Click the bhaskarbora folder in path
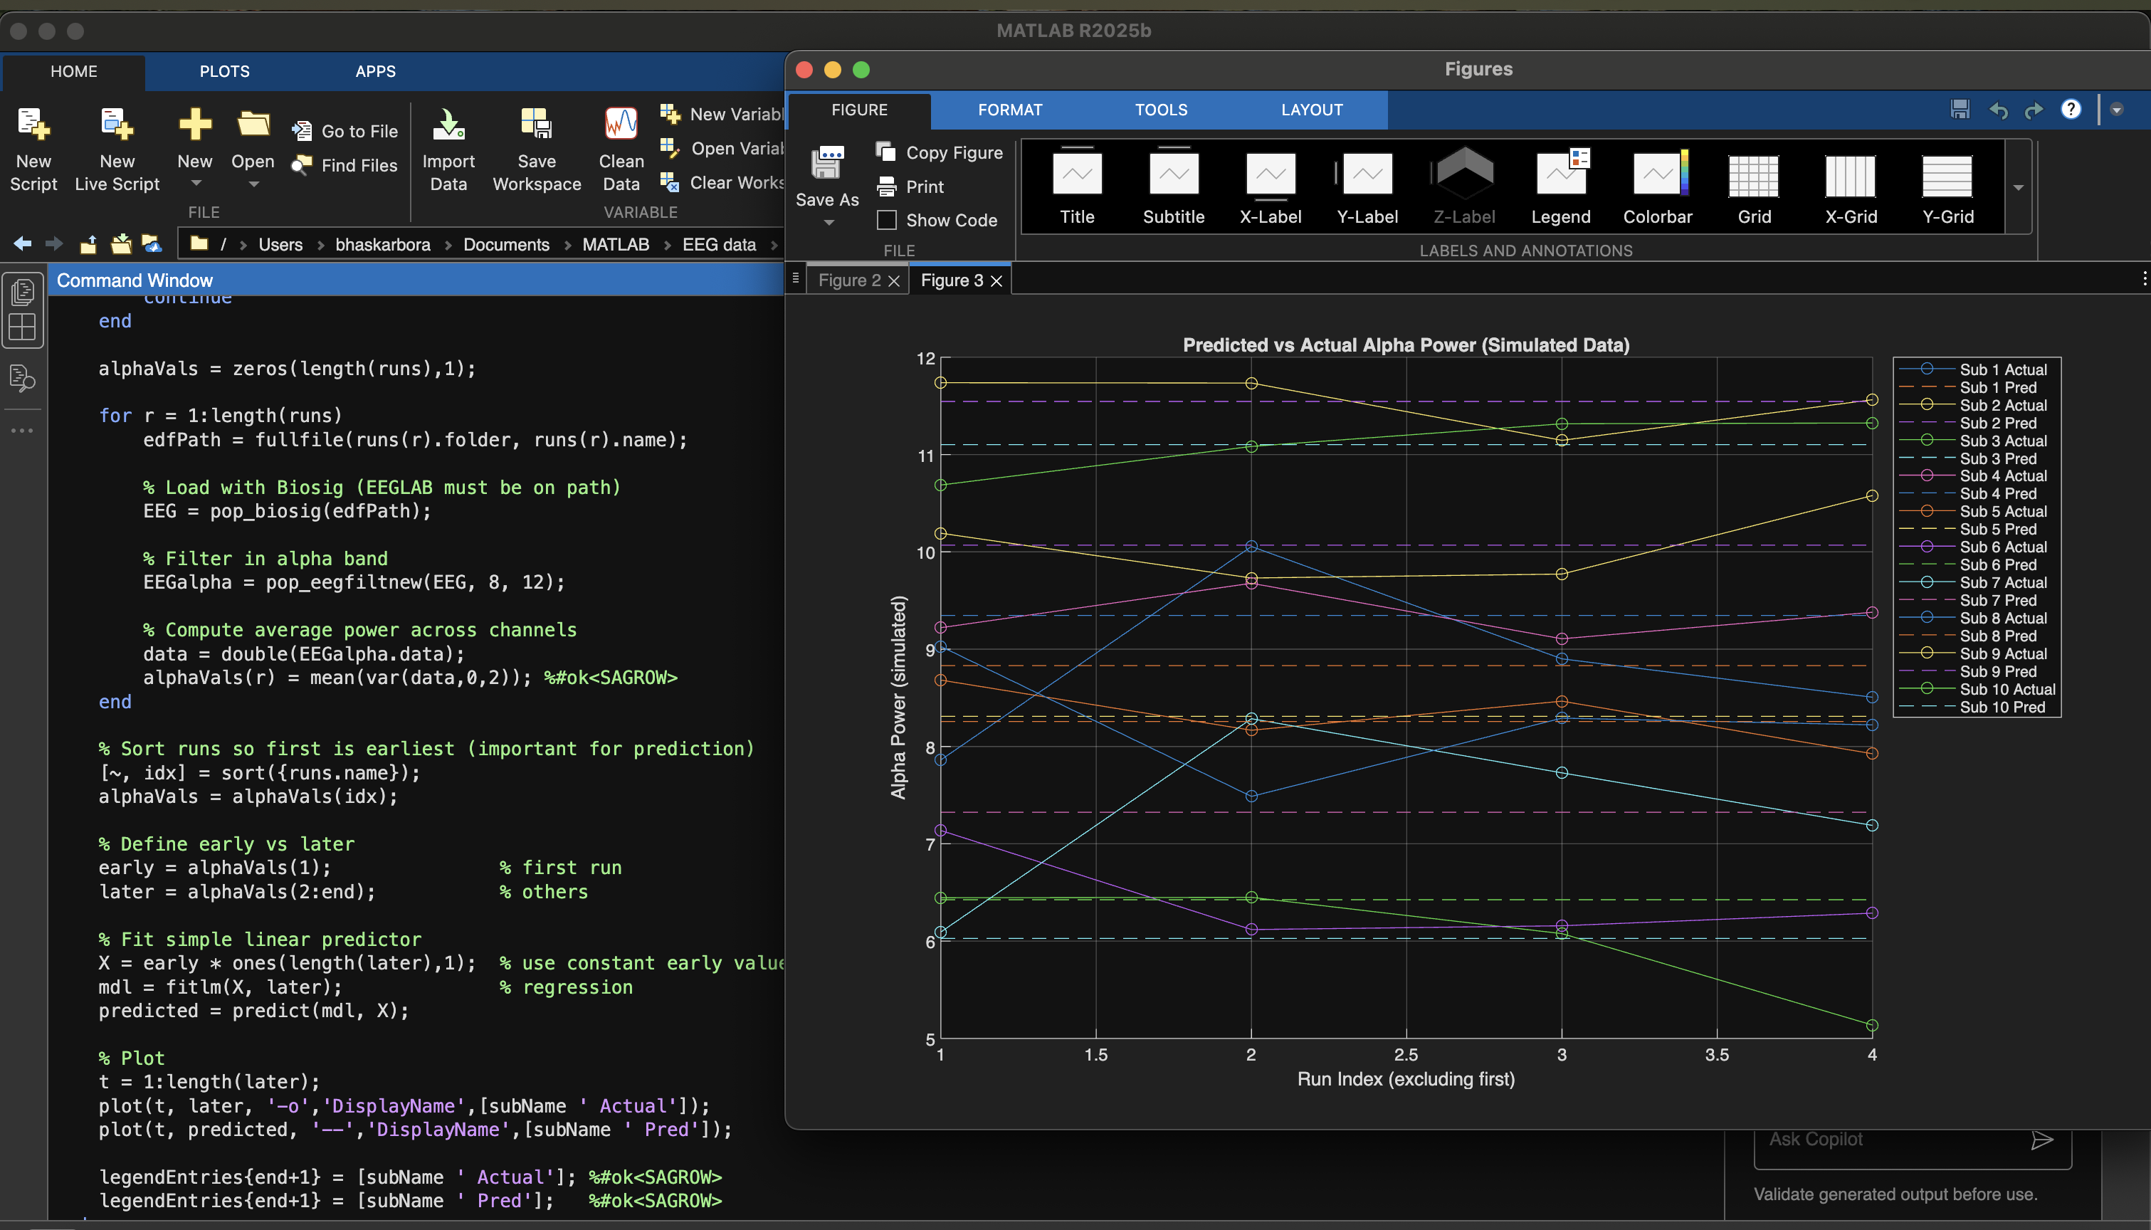Screen dimensions: 2151x1230 pos(382,245)
